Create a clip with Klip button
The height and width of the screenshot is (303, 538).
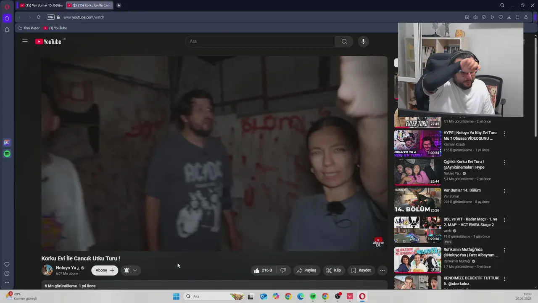coord(333,270)
